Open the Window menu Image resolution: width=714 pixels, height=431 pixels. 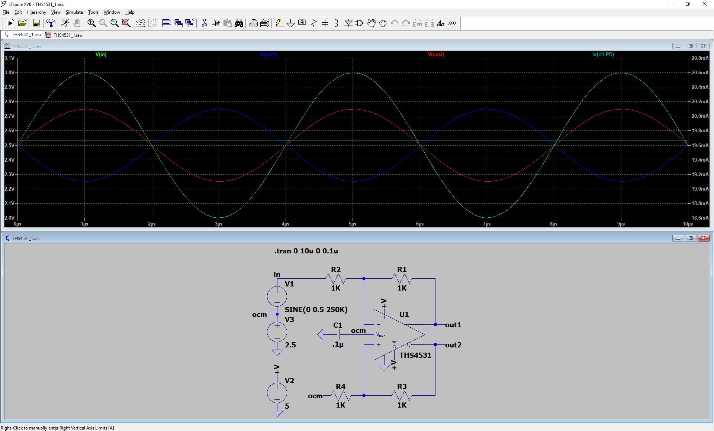point(112,12)
